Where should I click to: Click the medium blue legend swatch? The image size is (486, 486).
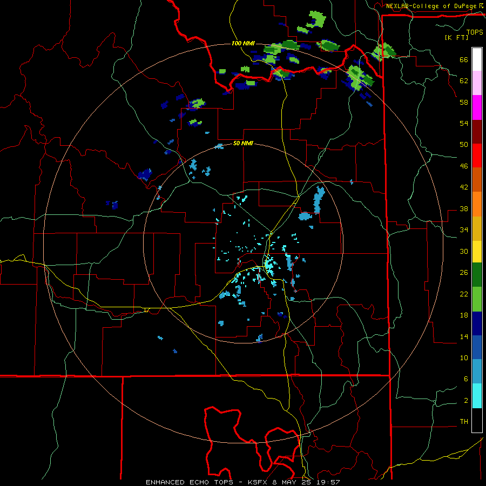477,347
